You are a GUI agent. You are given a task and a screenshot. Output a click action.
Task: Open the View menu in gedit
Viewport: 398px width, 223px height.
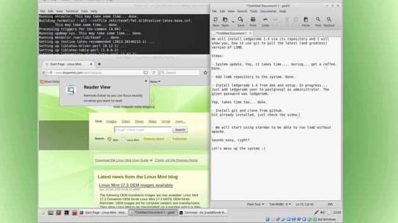coord(231,11)
